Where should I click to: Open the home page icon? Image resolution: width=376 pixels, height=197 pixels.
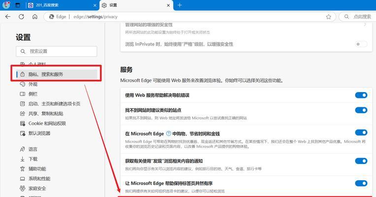point(35,17)
